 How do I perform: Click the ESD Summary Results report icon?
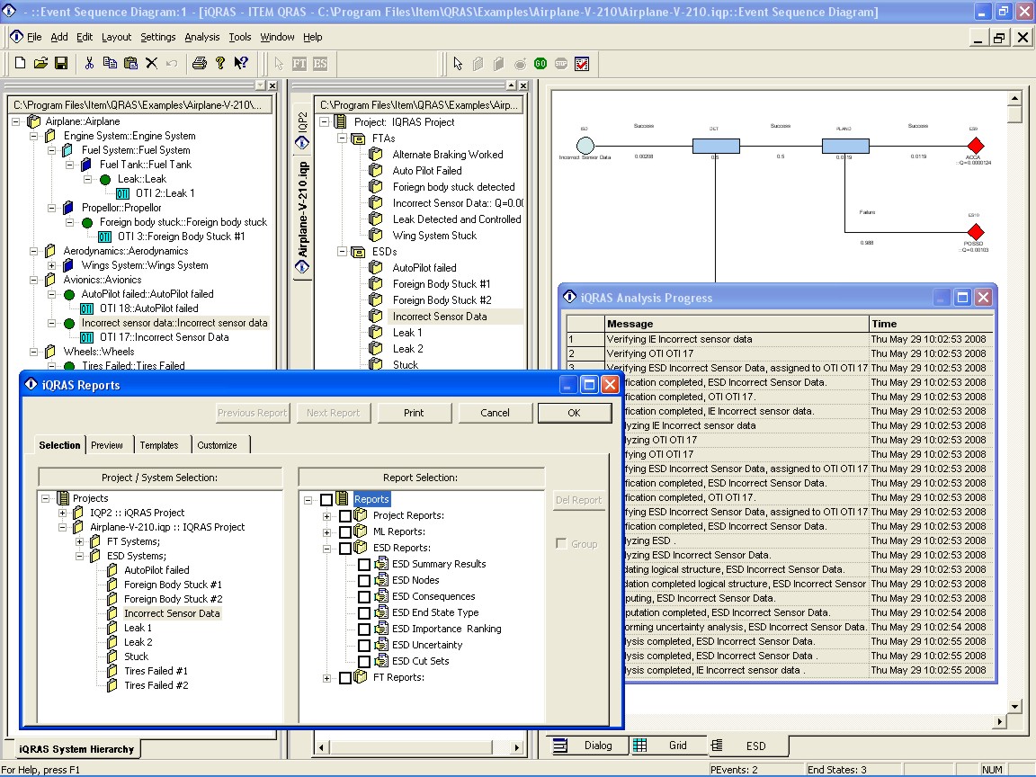coord(381,564)
